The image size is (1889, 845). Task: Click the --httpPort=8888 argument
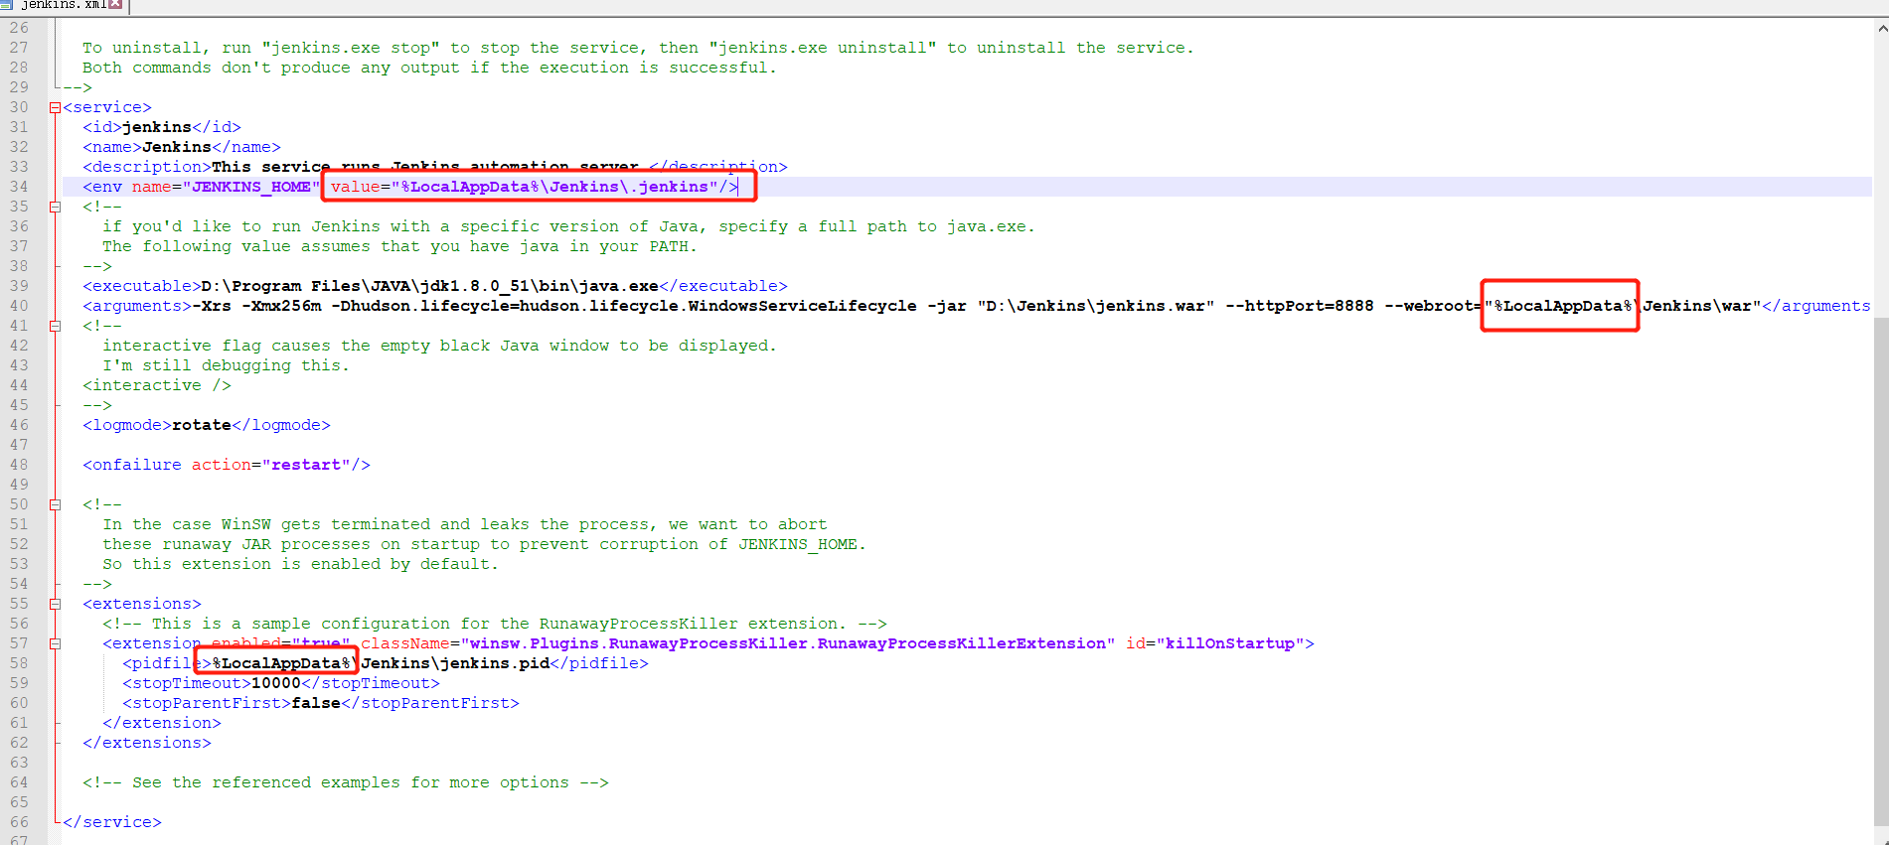tap(1300, 306)
